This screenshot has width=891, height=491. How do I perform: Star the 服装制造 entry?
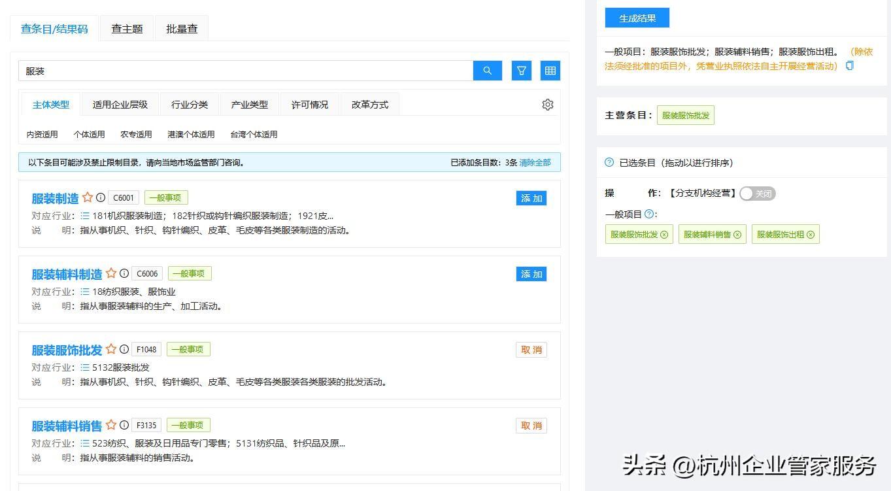pos(88,197)
